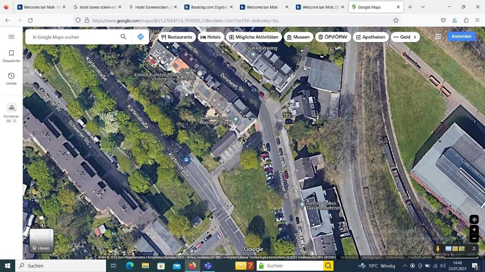485x272 pixels.
Task: Switch to Booking.com Ergebnisse tab
Action: [x=209, y=7]
